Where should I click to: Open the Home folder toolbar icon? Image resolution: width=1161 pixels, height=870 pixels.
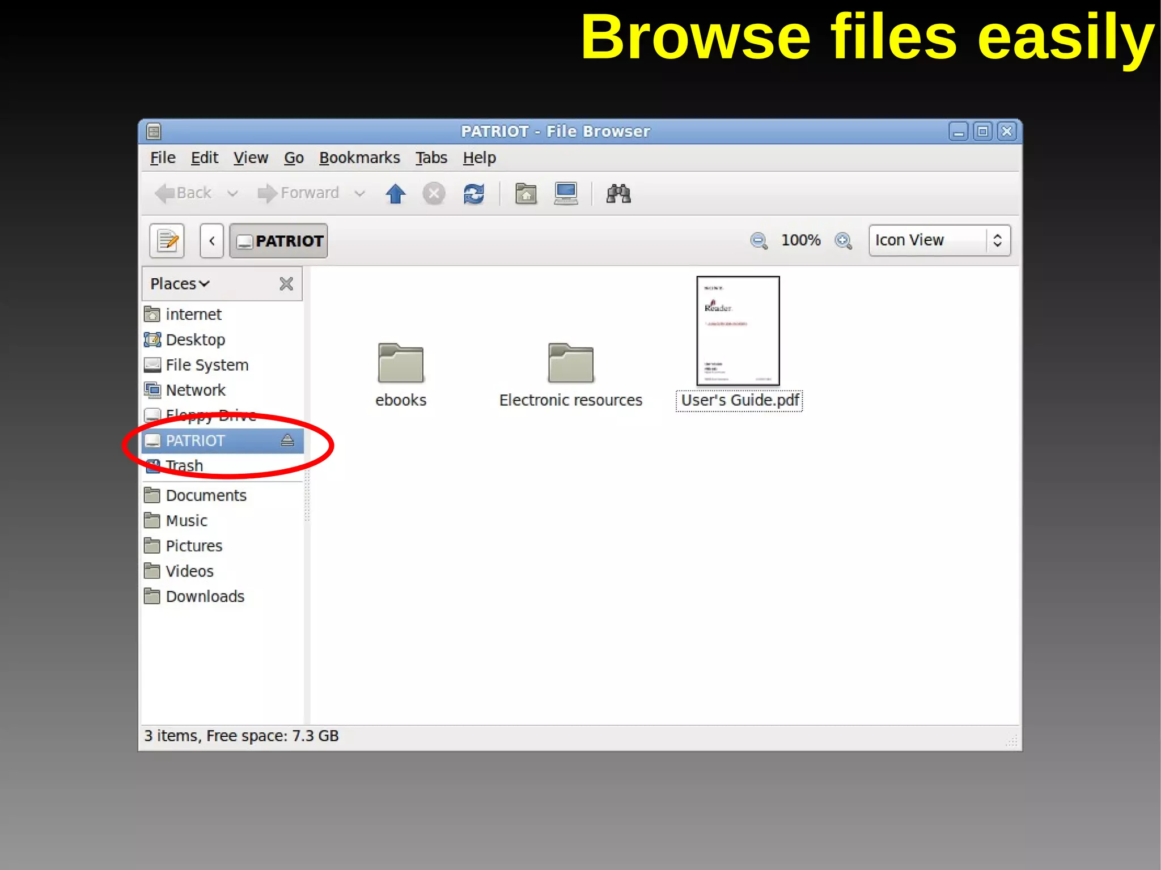click(526, 194)
